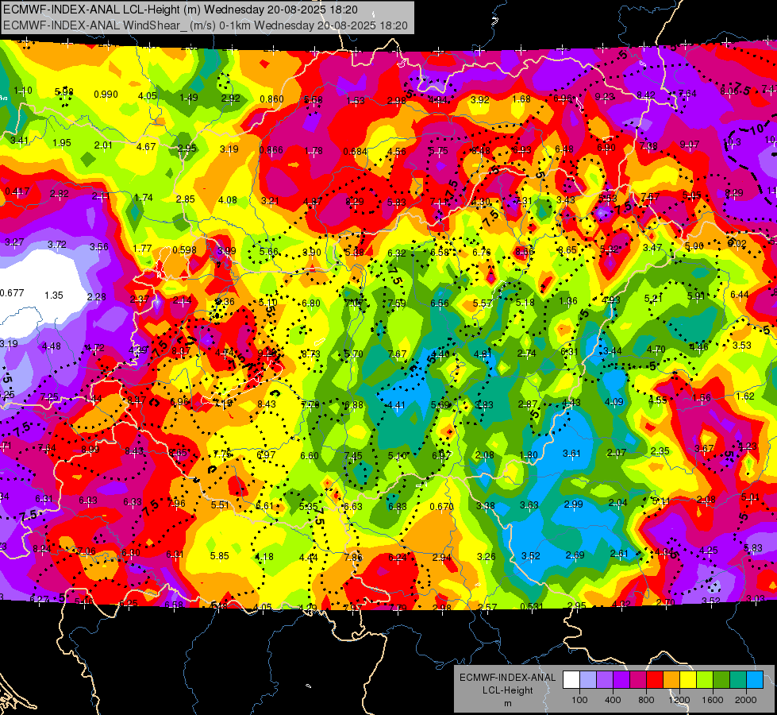
Task: Pick the red legend color swatch
Action: point(655,680)
